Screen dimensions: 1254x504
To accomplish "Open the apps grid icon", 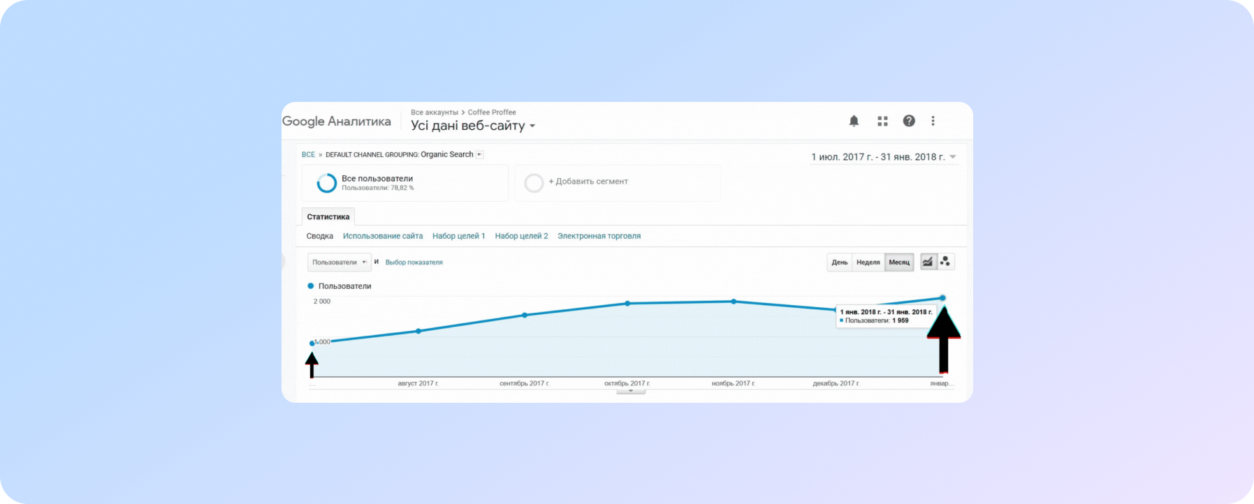I will [x=882, y=121].
